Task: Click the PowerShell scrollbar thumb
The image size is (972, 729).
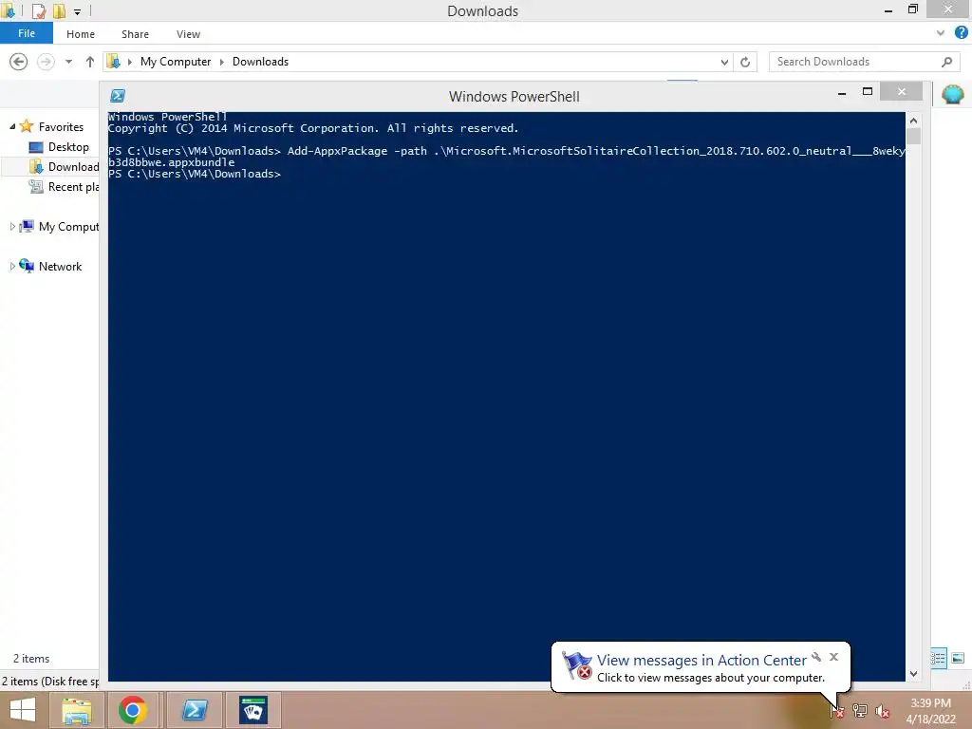Action: (913, 136)
